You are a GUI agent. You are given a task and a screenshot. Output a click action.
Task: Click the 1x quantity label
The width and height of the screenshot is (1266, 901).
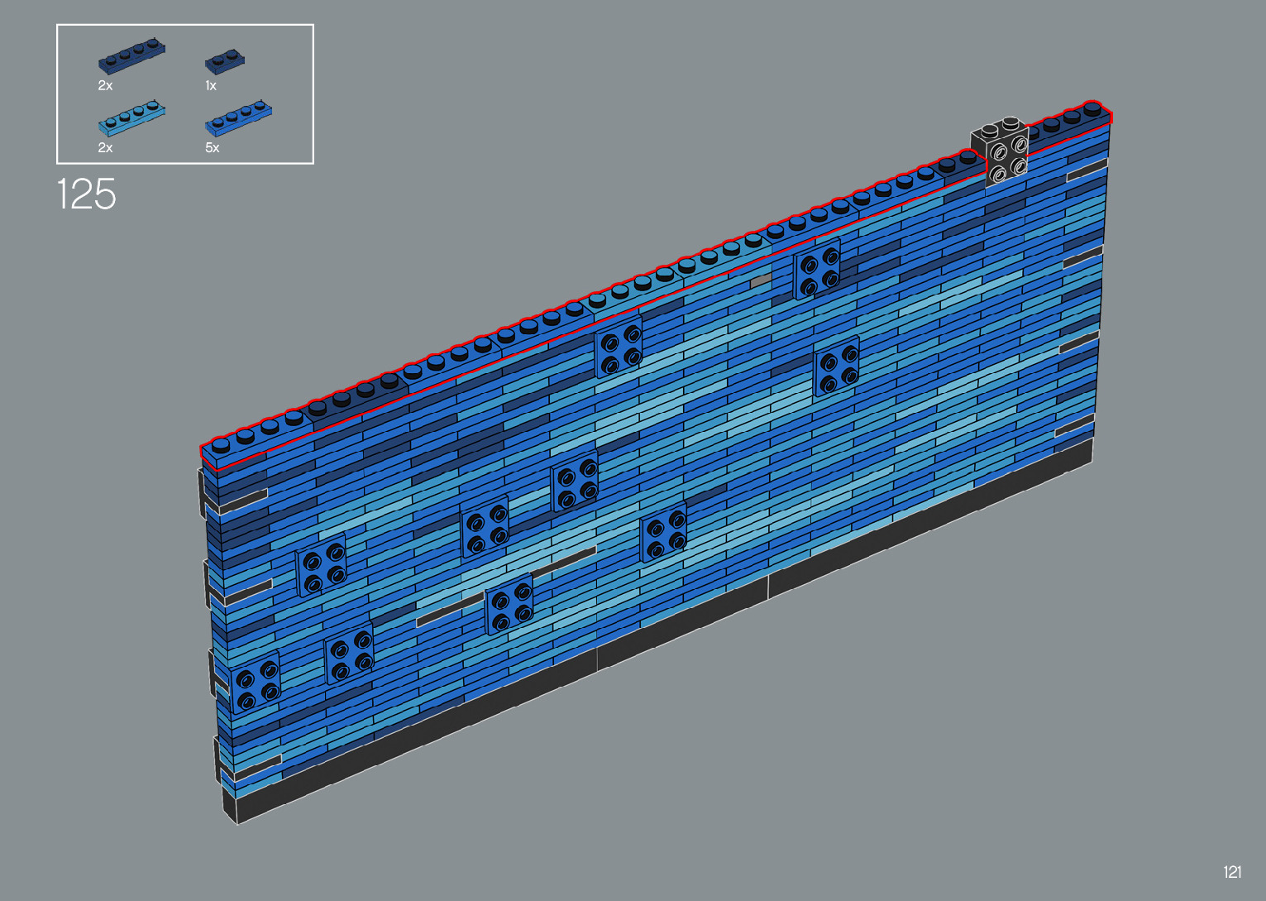[211, 86]
